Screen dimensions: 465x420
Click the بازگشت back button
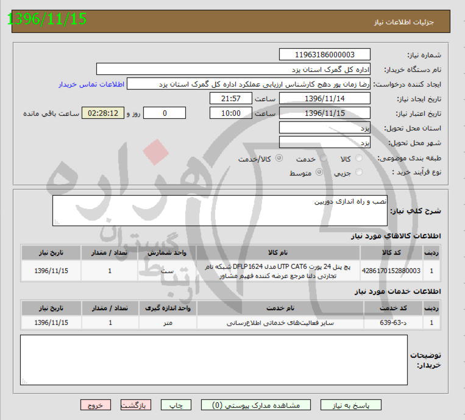[x=136, y=405]
